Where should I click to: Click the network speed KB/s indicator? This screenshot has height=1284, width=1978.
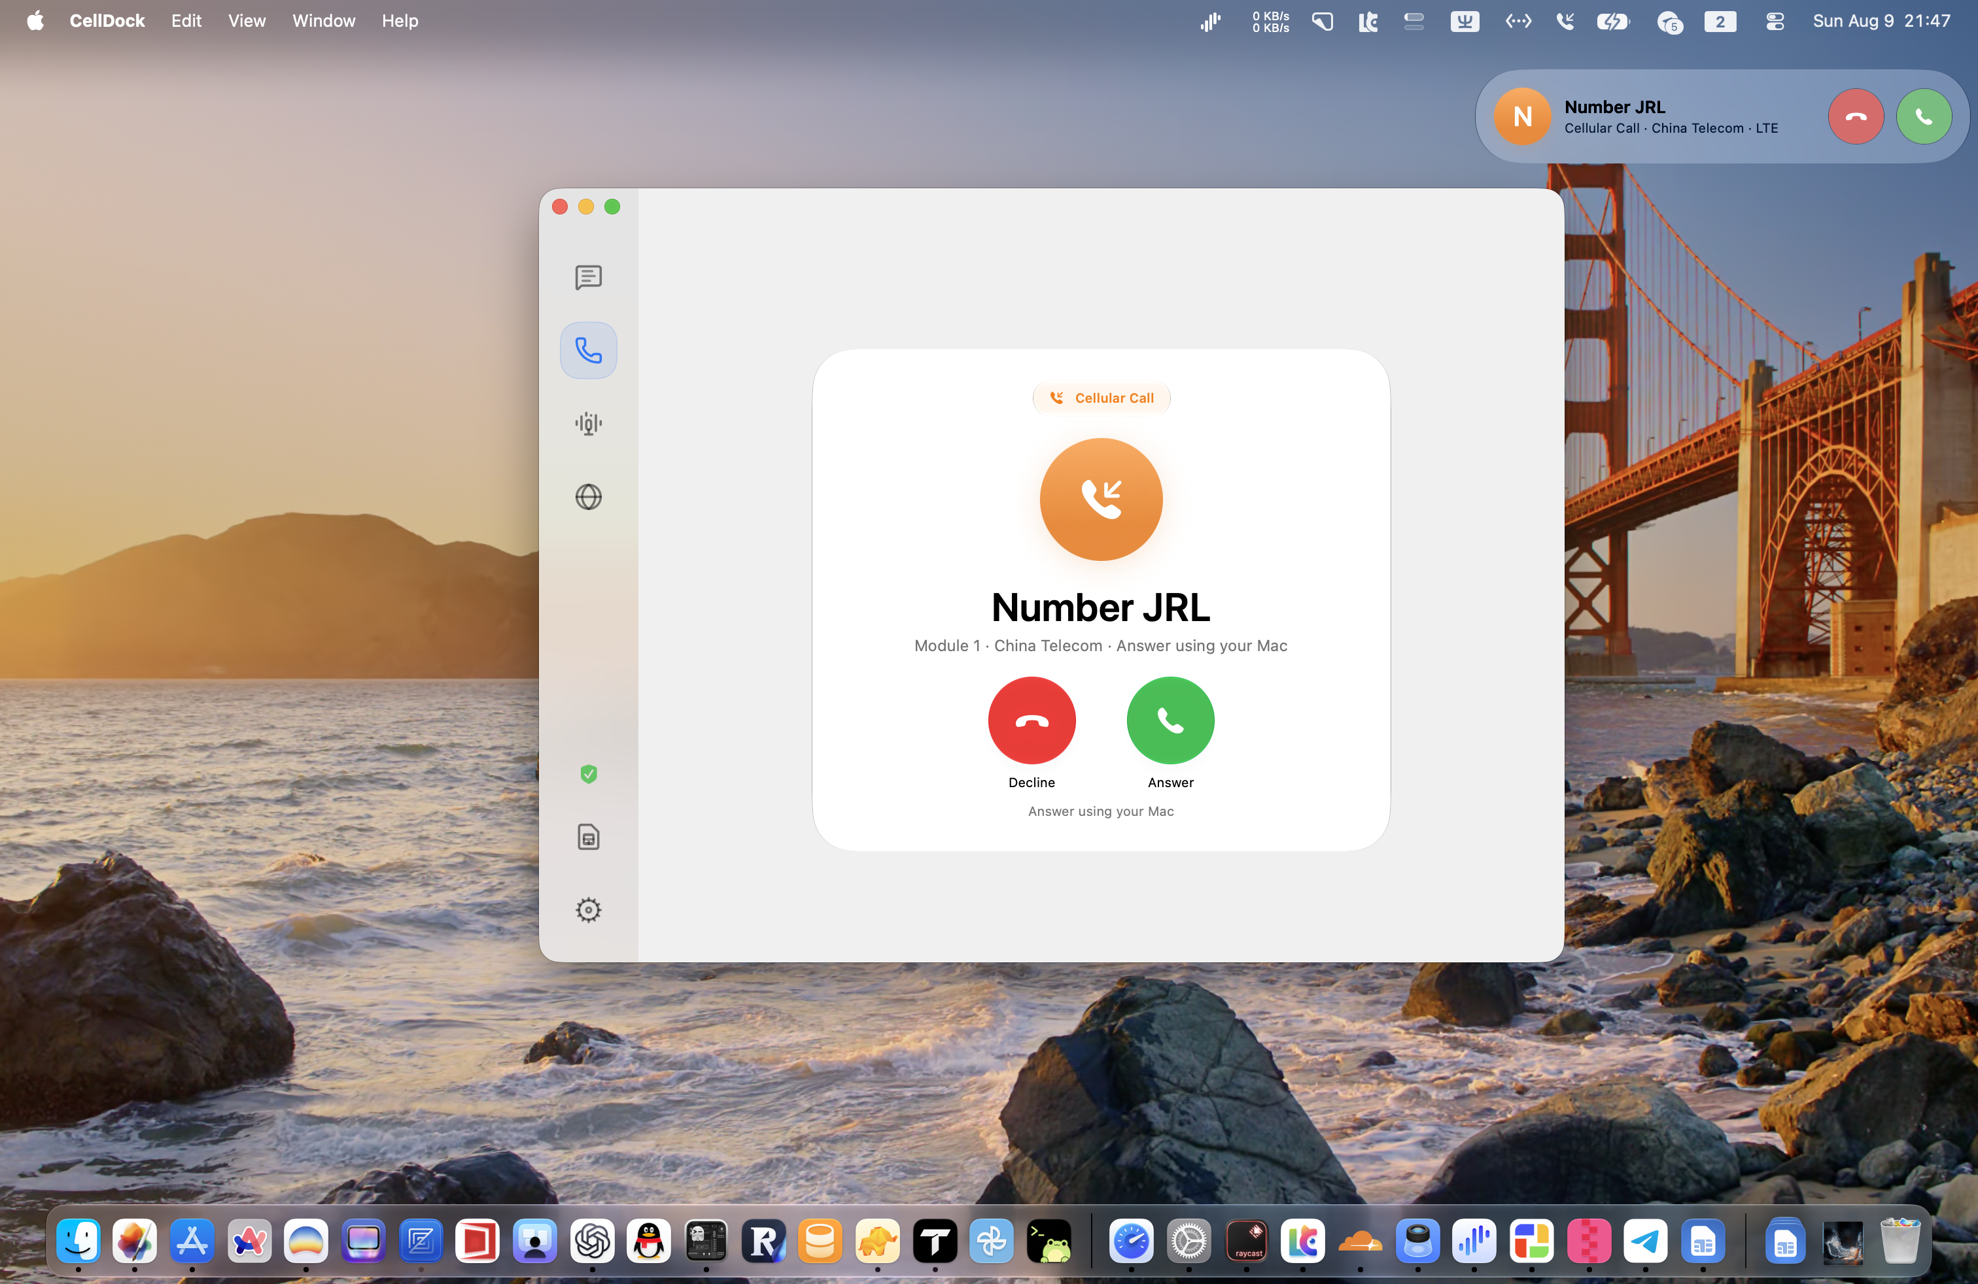(1271, 22)
